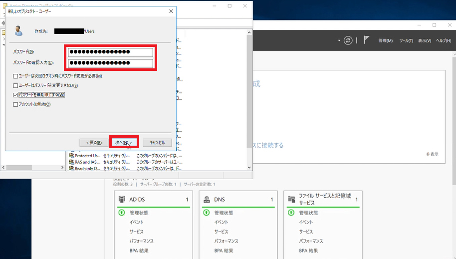
Task: Click Read-only Domain Controllers group icon
Action: (x=71, y=168)
